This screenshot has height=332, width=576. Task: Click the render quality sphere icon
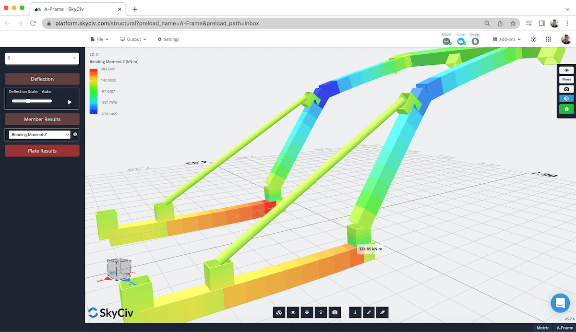coord(279,312)
